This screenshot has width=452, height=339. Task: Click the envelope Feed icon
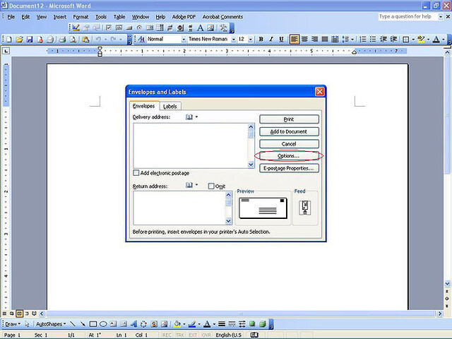coord(305,208)
